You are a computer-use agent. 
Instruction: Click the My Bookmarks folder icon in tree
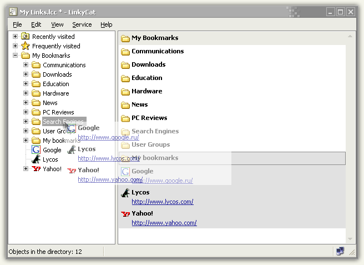pyautogui.click(x=26, y=56)
